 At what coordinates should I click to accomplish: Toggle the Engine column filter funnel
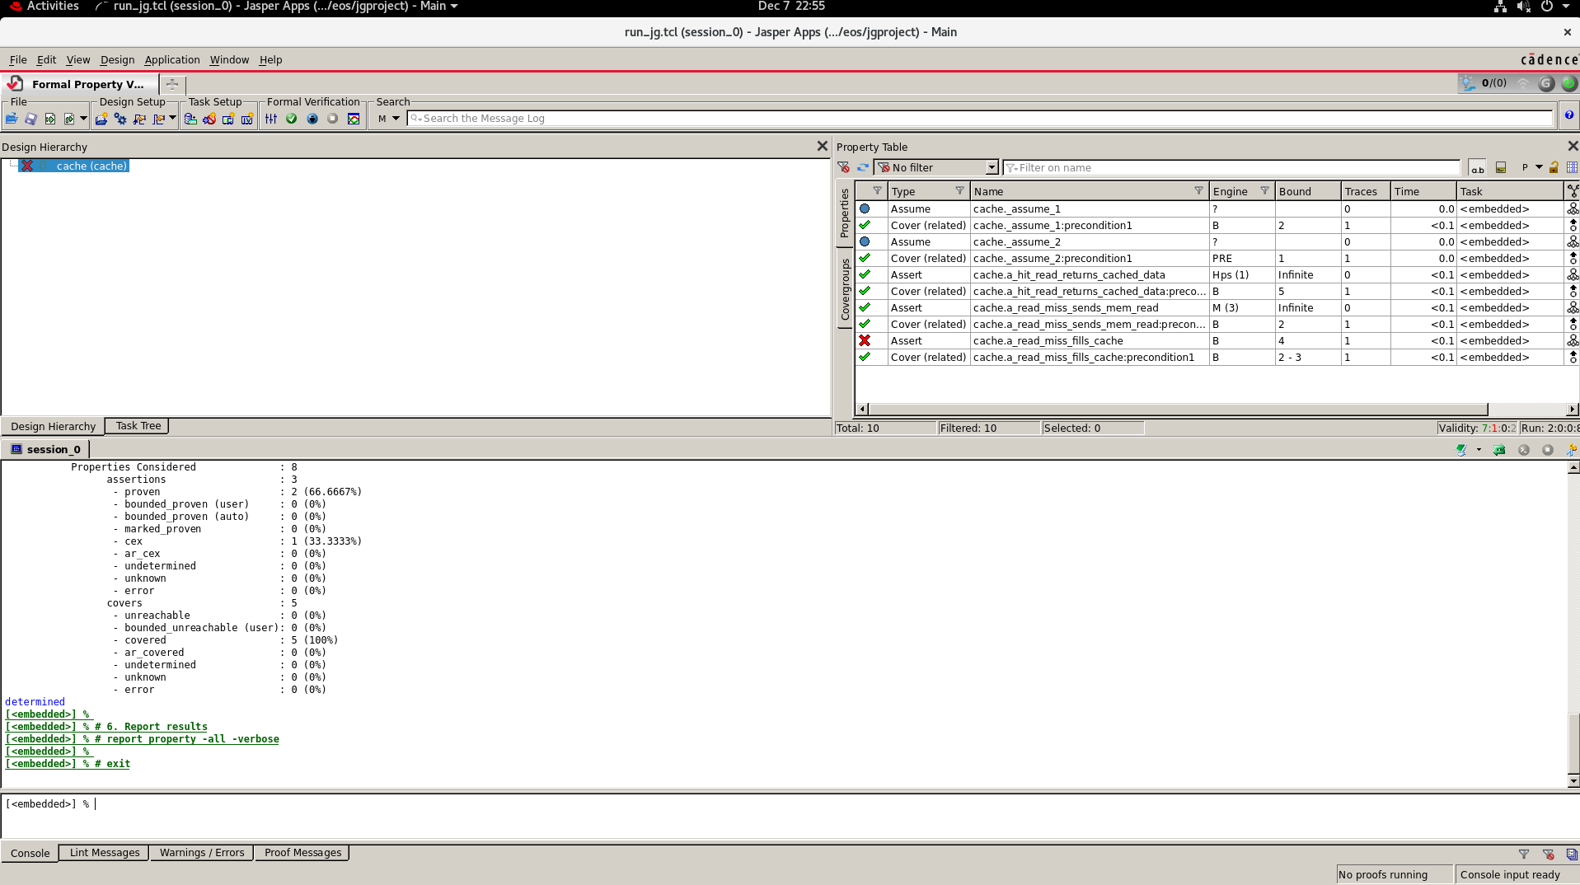[1264, 191]
